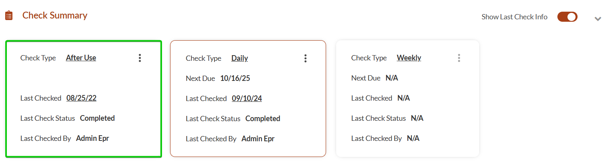View the 09/10/24 last checked record

247,99
